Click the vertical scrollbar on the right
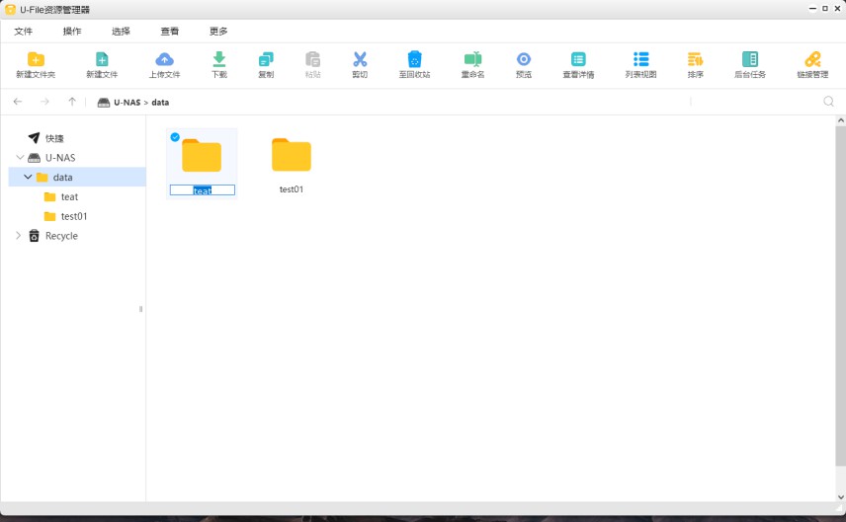Viewport: 846px width, 522px height. (x=840, y=296)
